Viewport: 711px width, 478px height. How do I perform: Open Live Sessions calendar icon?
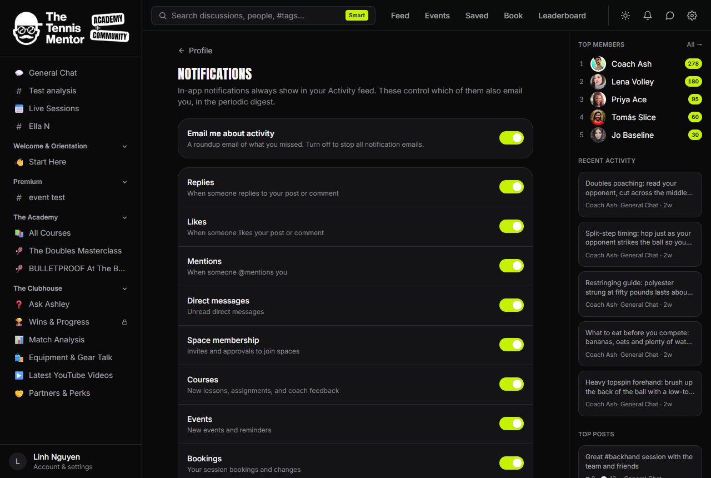[19, 108]
